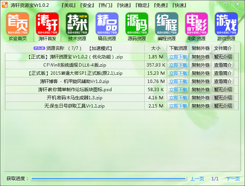The width and height of the screenshot is (245, 186).
Task: Download 开机密码木马生成器1.3.zip via 立即下载
Action: coord(178,97)
